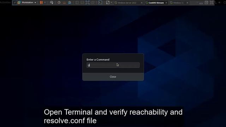Click the Close button in command dialog
This screenshot has height=127, width=226.
[113, 77]
